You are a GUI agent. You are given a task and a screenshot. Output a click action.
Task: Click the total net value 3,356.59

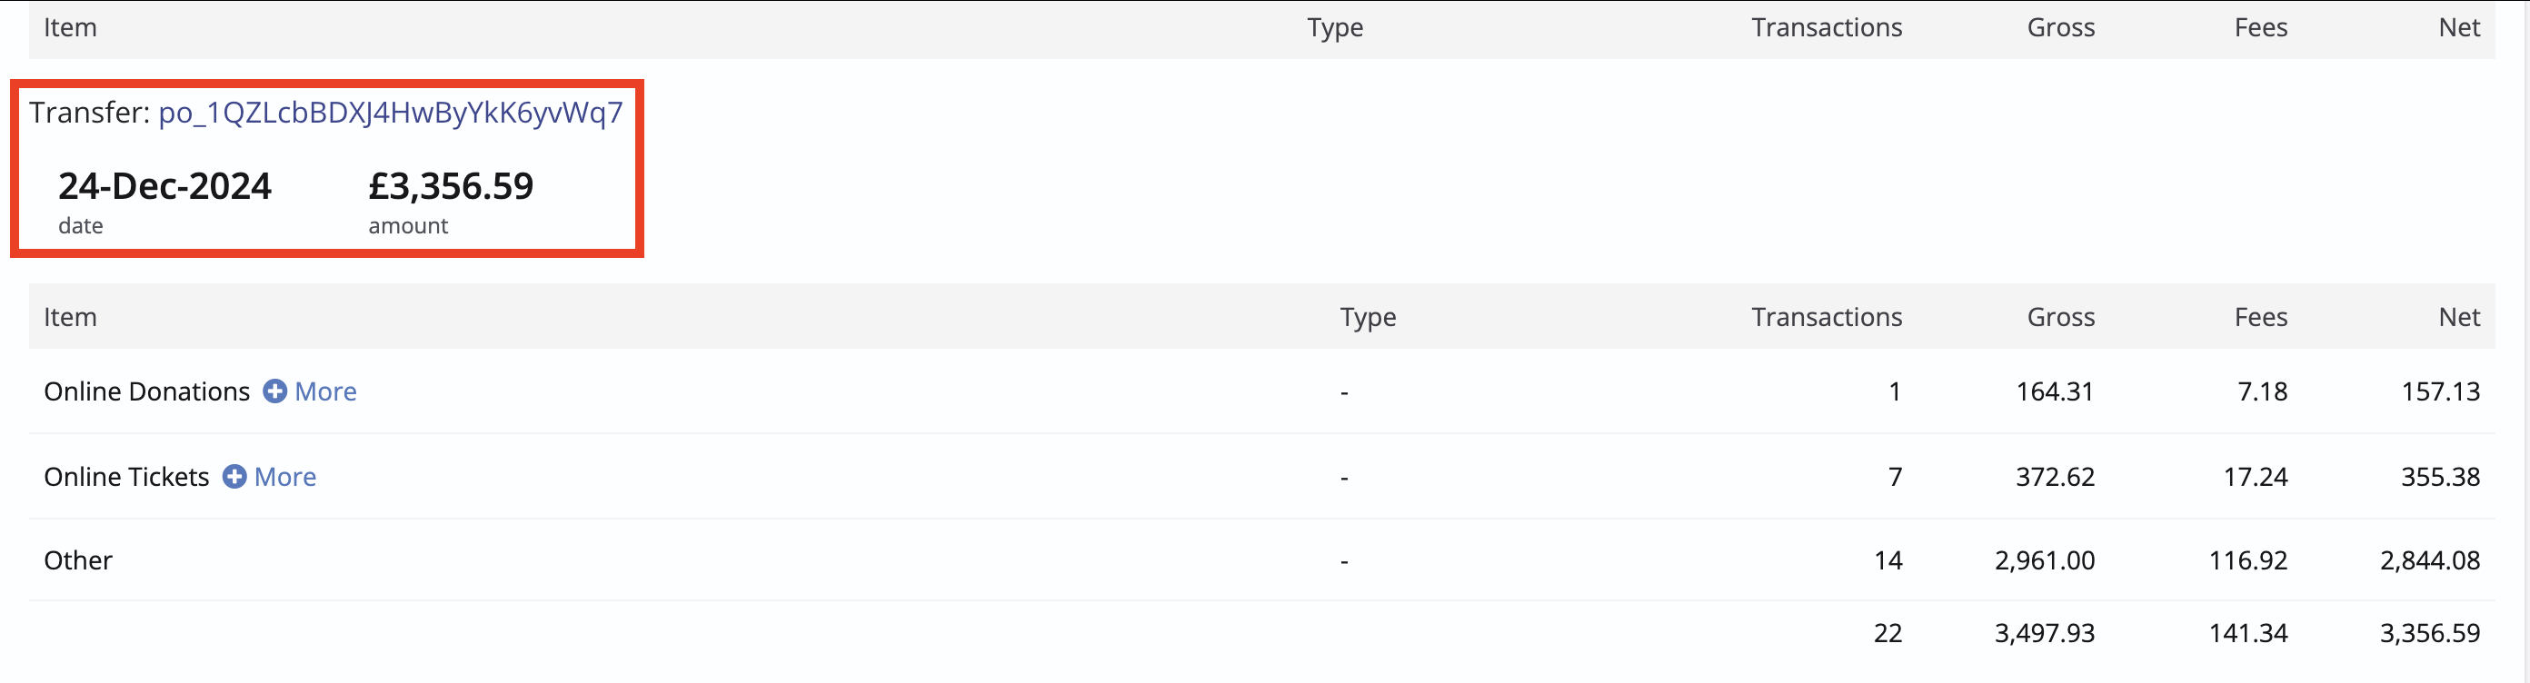(2430, 633)
